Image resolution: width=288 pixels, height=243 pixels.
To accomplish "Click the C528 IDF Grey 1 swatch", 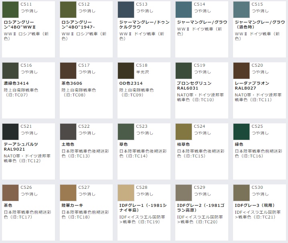I will [x=126, y=193].
